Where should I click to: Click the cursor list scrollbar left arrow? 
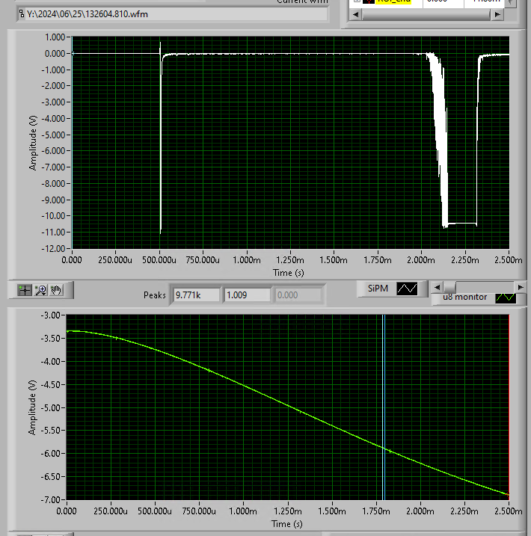click(355, 14)
